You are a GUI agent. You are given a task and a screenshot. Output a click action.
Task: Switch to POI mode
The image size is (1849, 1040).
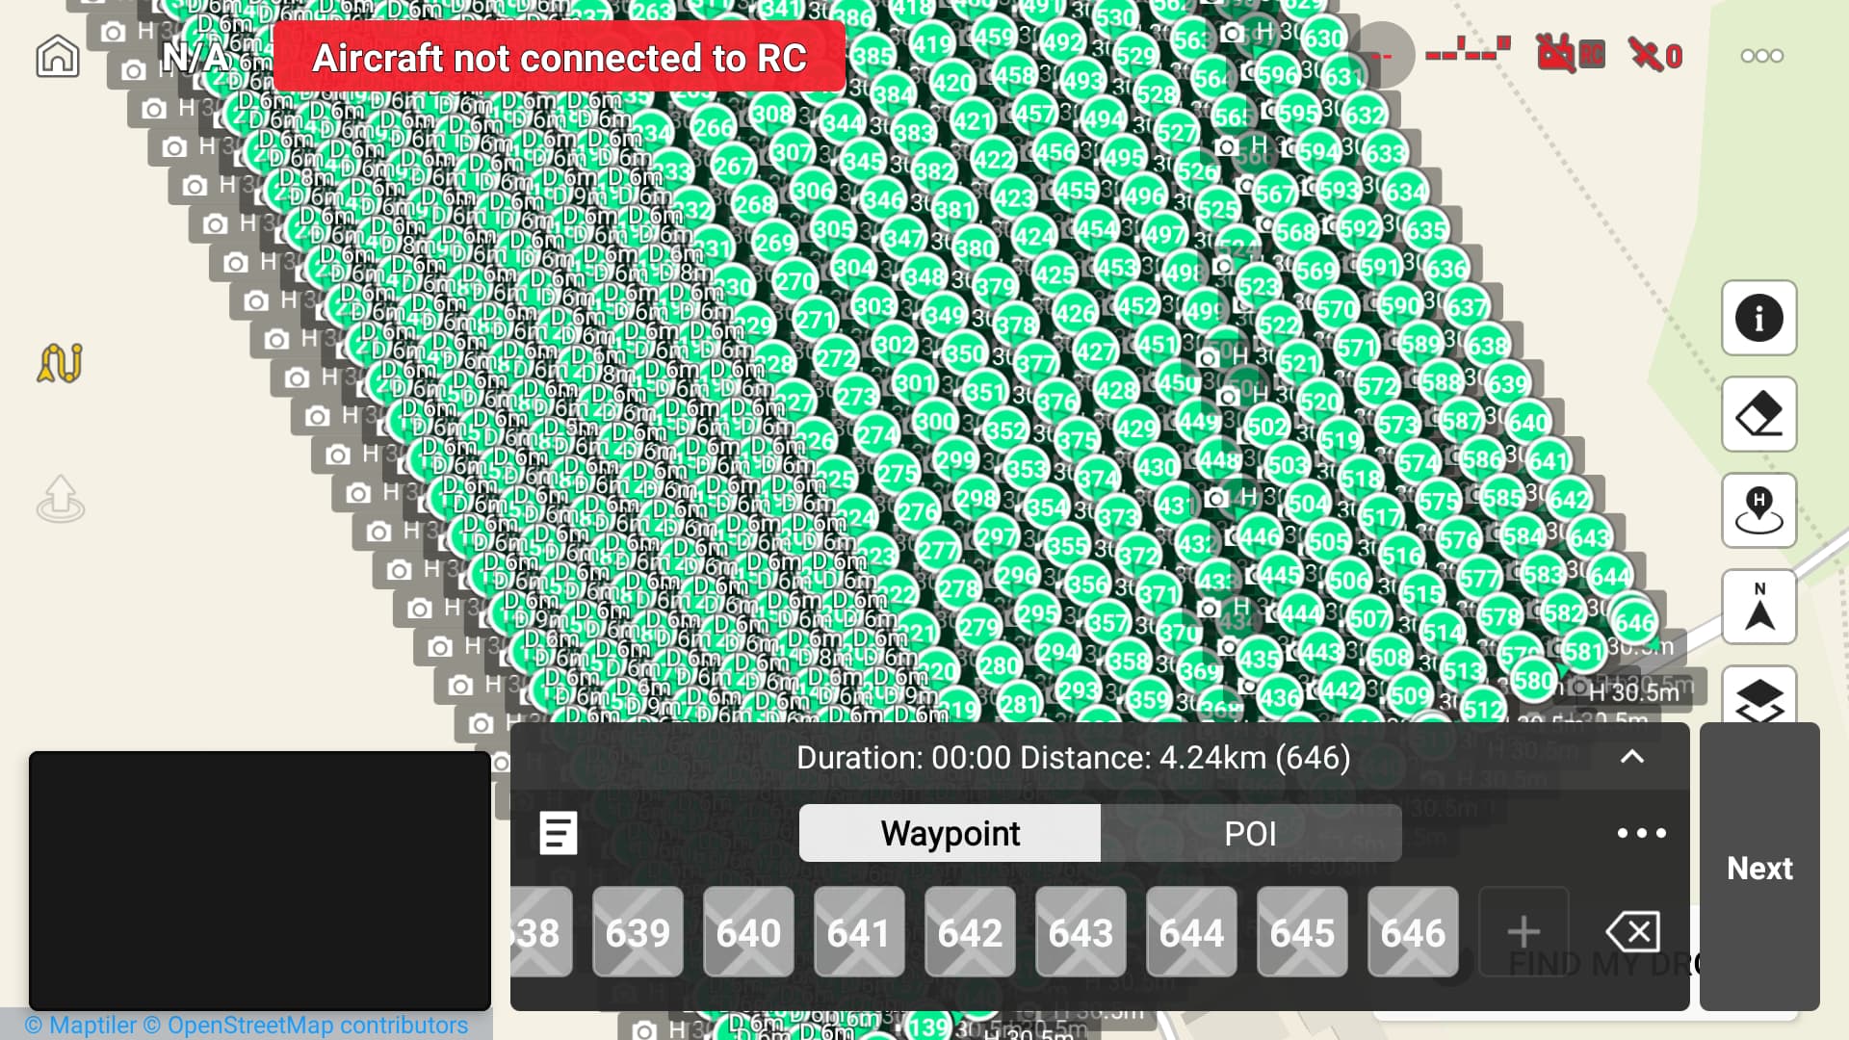pyautogui.click(x=1250, y=833)
